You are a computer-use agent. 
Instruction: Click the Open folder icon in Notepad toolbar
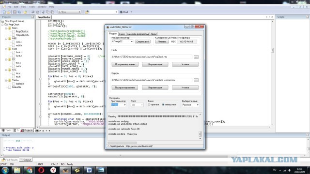coord(9,12)
